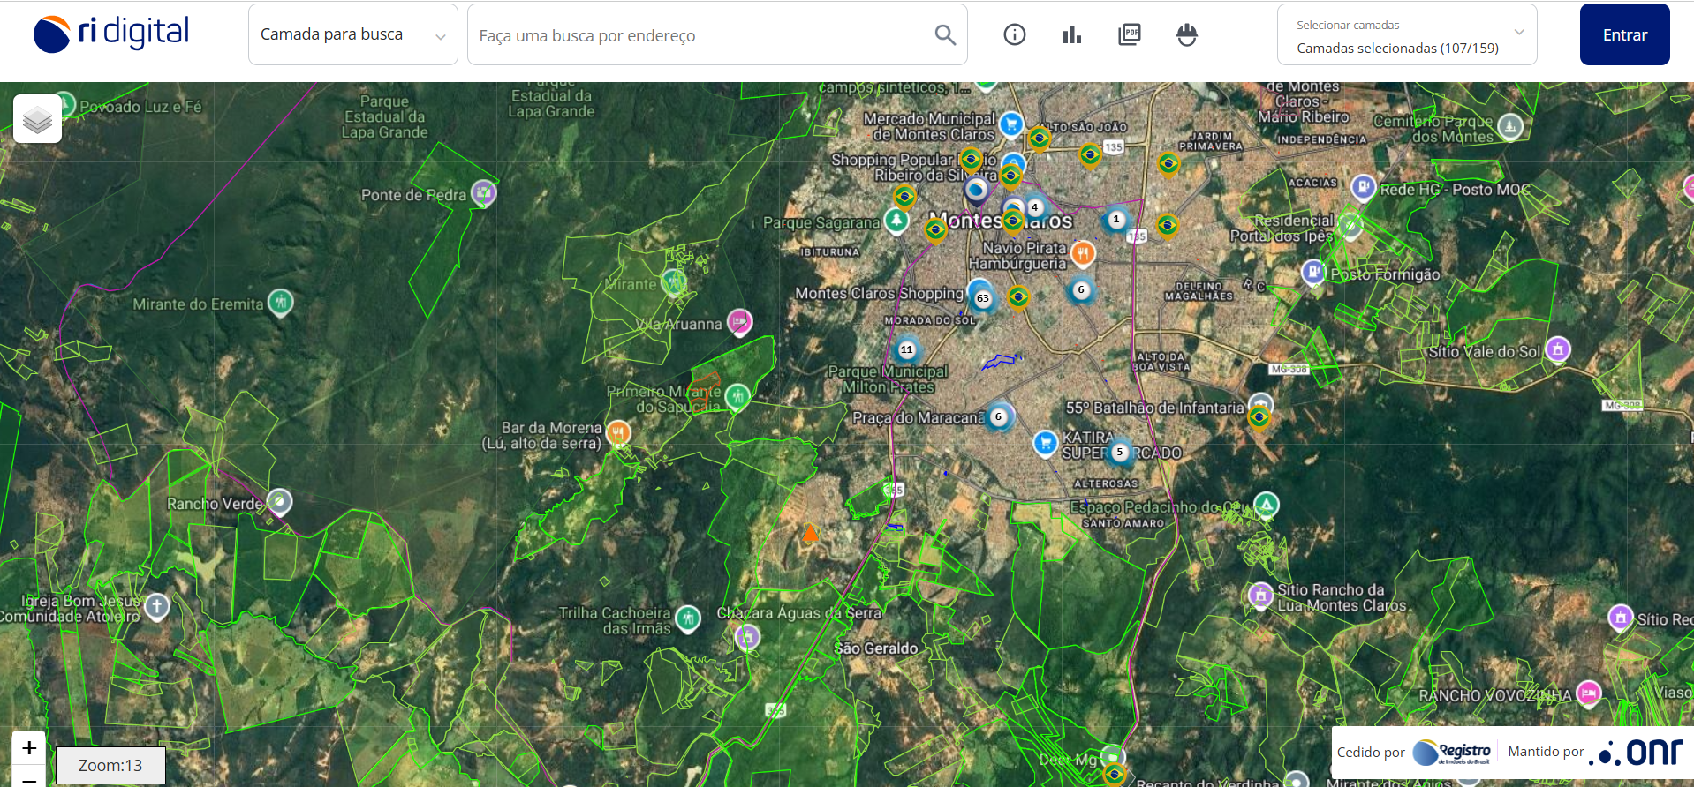
Task: Open the map layers stack button
Action: [x=37, y=118]
